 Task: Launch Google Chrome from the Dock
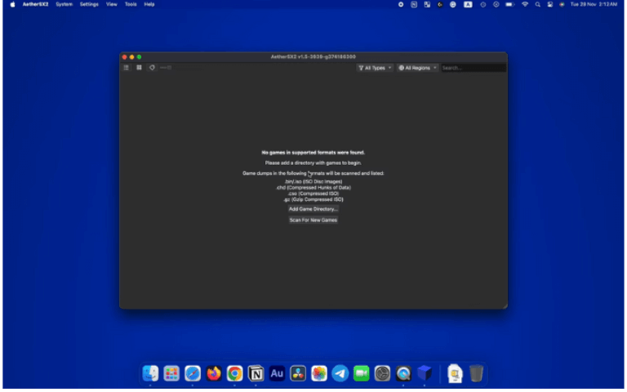point(235,373)
